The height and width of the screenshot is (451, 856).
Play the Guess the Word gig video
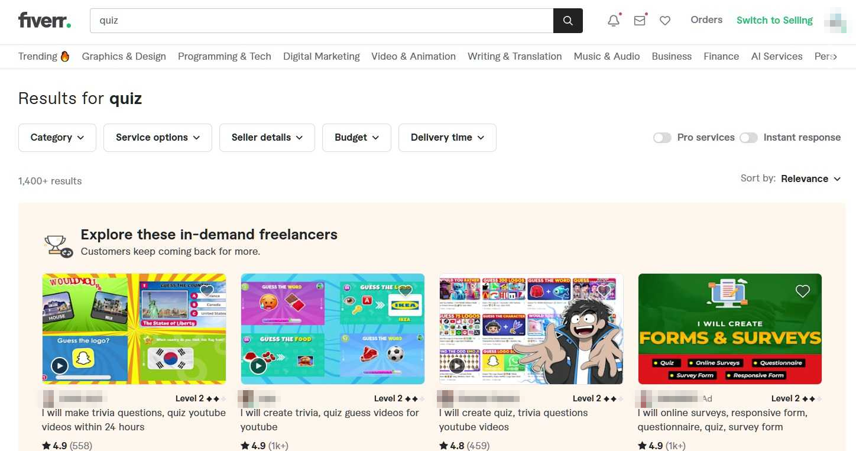258,366
